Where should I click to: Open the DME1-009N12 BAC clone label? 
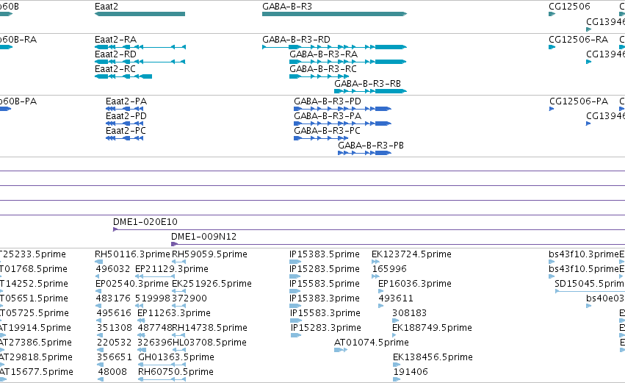(x=203, y=237)
